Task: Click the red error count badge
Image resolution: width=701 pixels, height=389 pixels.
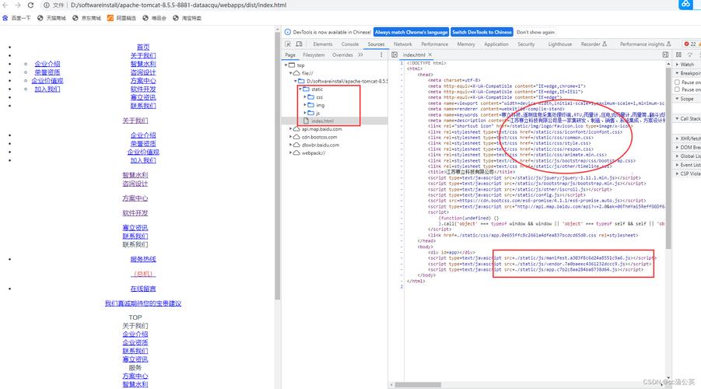Action: pyautogui.click(x=689, y=44)
